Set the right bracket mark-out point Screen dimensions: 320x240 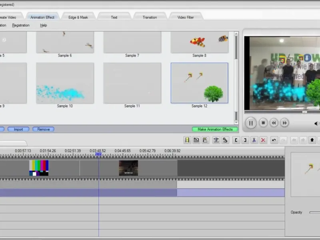tap(245, 140)
